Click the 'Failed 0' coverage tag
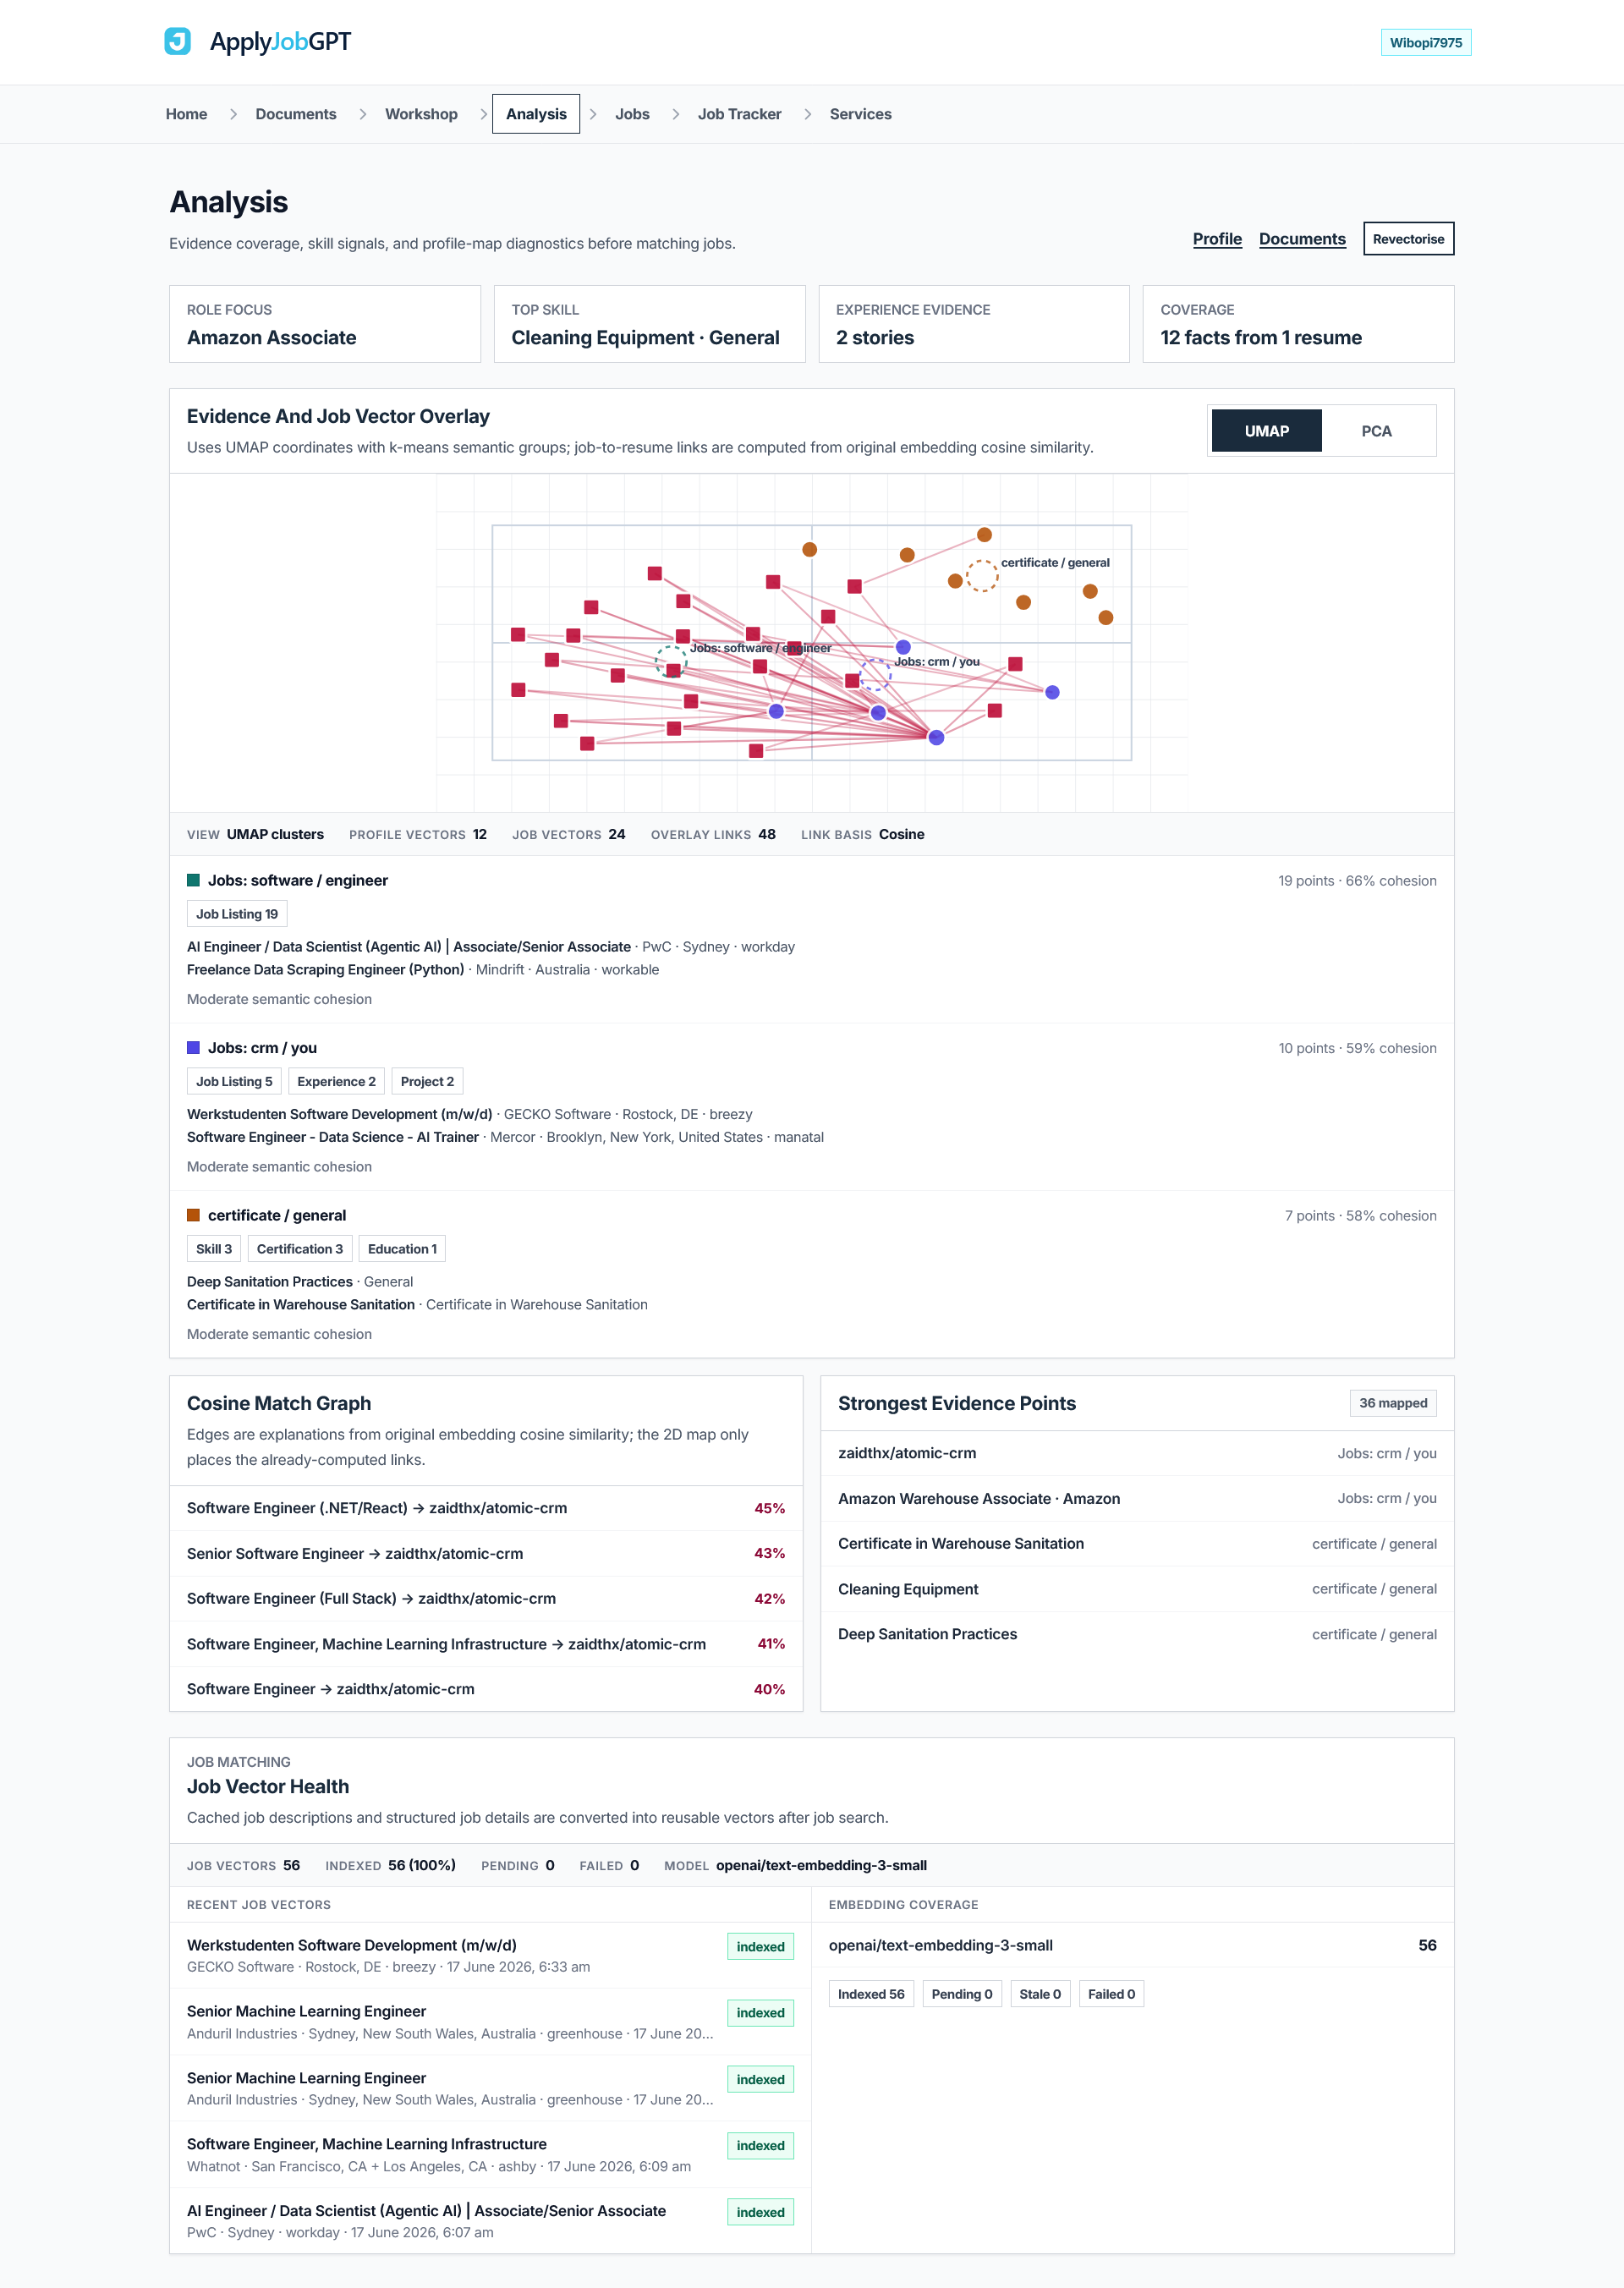The image size is (1624, 2288). pyautogui.click(x=1111, y=1994)
